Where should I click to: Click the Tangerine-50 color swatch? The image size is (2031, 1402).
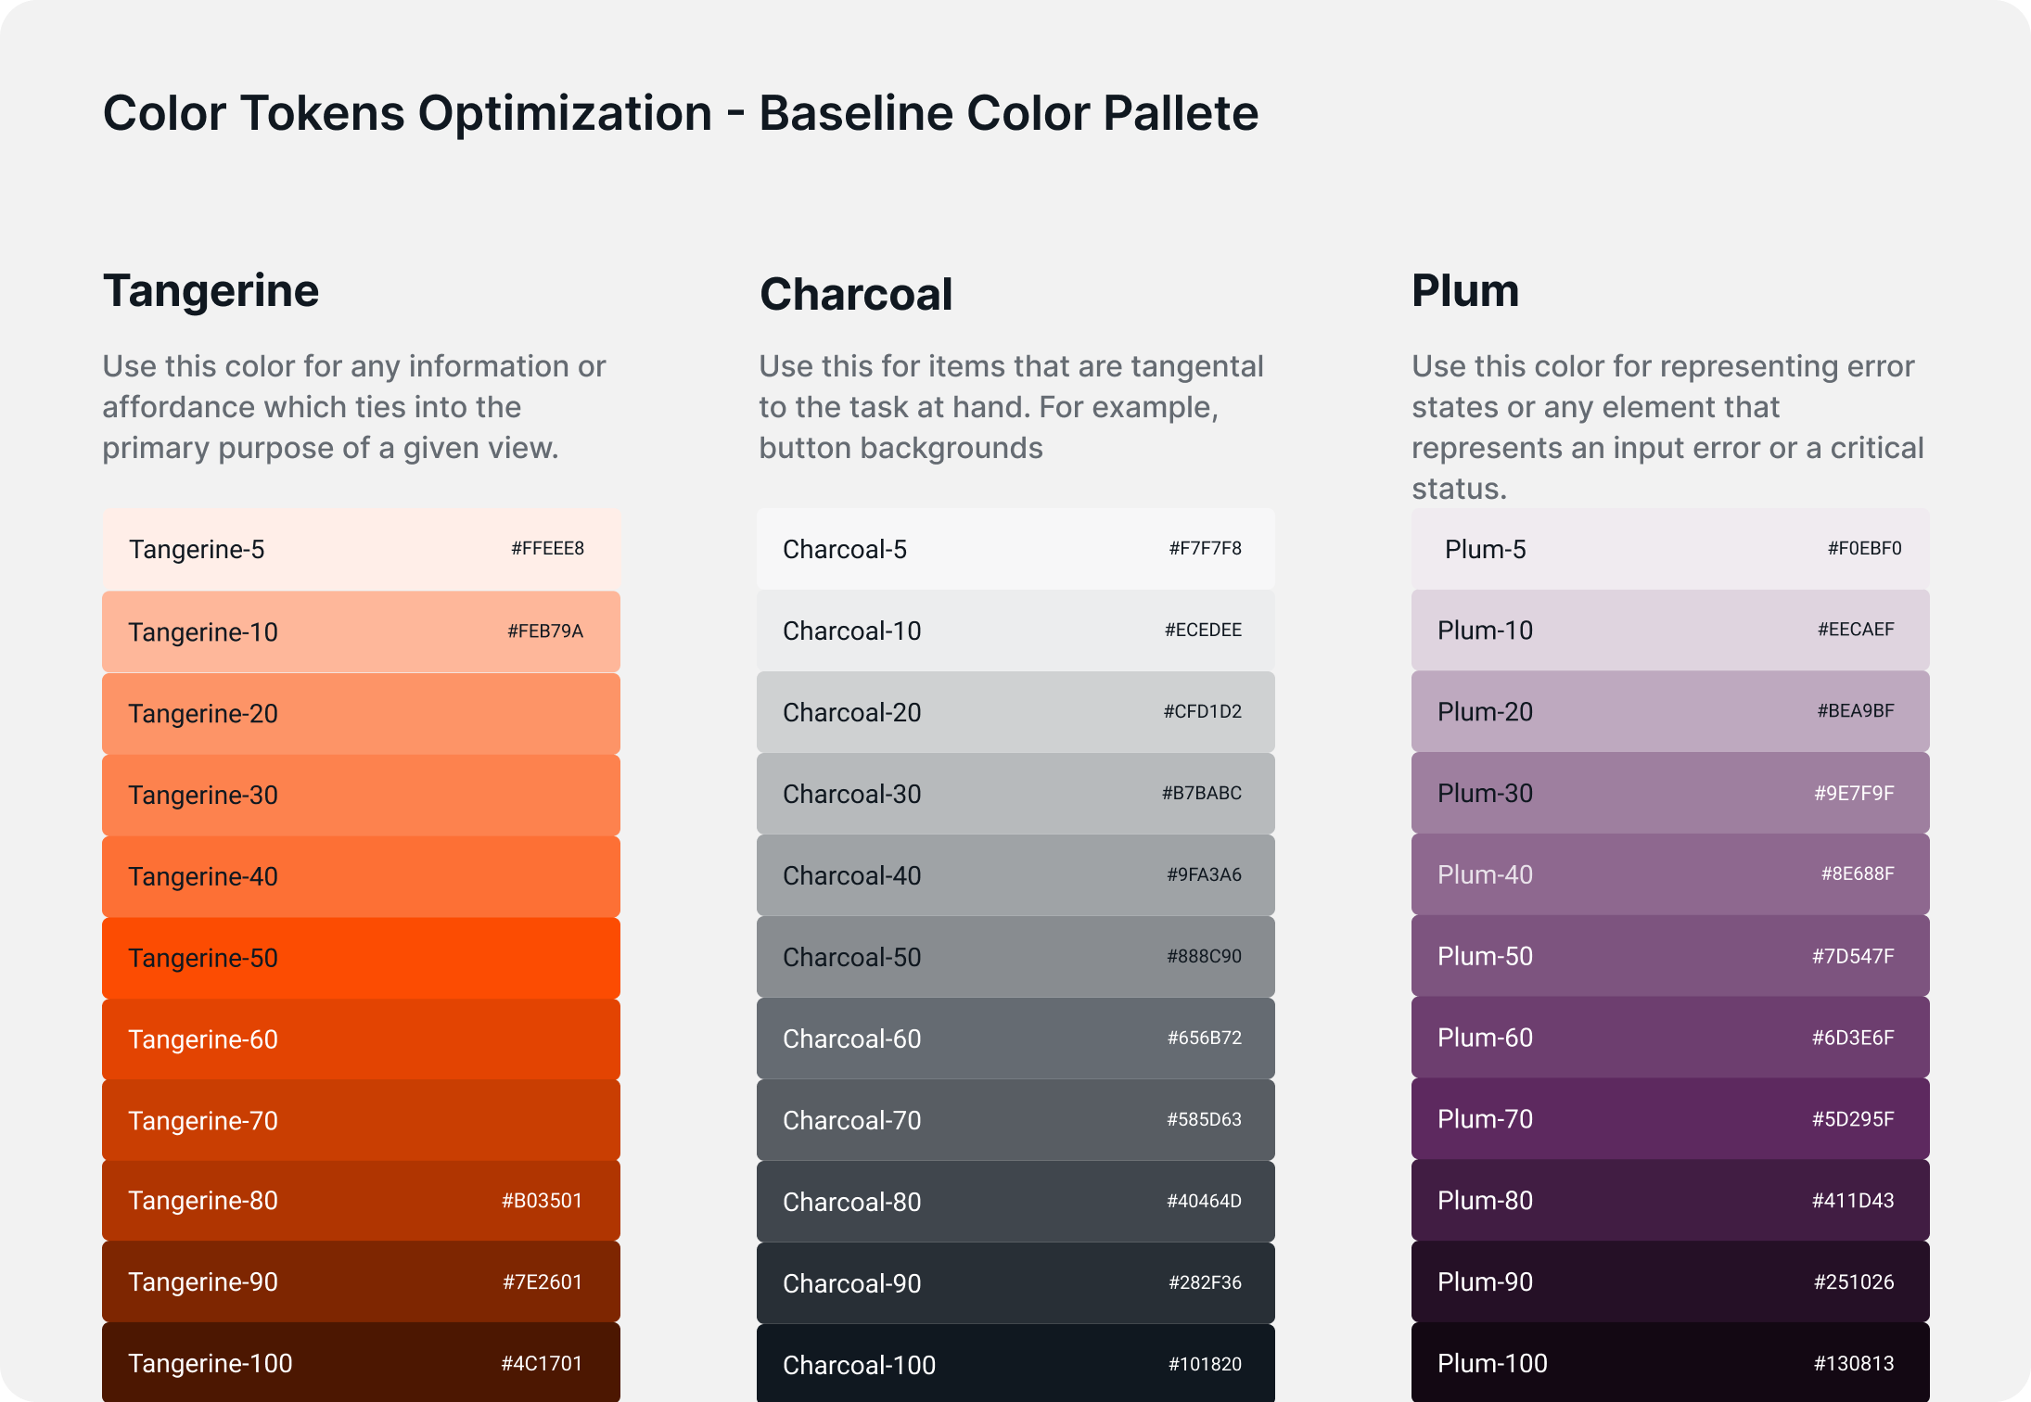[x=361, y=958]
